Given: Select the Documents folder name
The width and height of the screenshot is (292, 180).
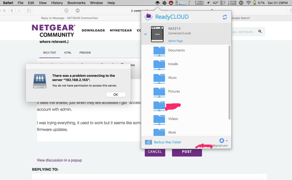Looking at the screenshot, I should (176, 50).
